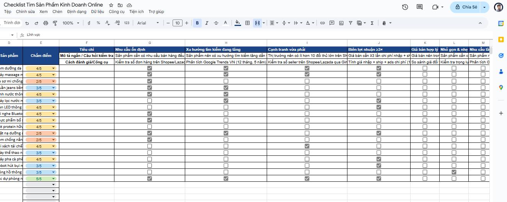Decrease font size with minus button

point(168,23)
